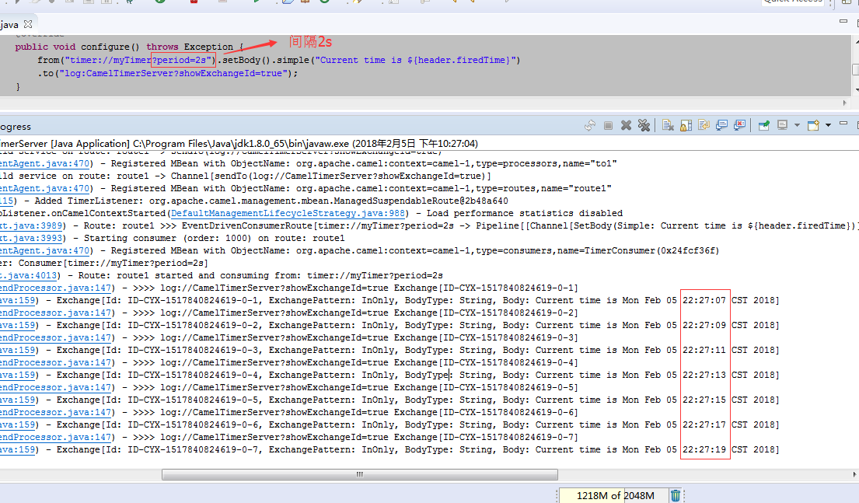Open entAgent.java:470 link on routes name="route1" row

click(45, 188)
